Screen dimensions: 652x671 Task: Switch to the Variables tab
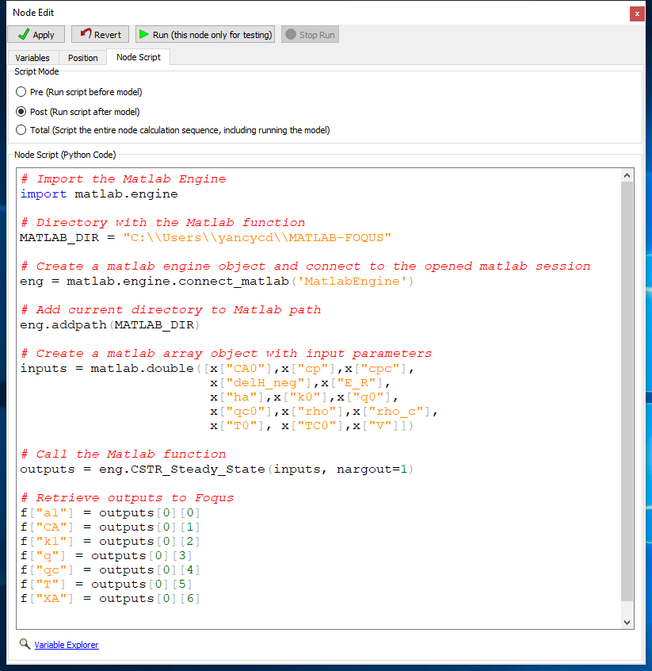point(32,58)
